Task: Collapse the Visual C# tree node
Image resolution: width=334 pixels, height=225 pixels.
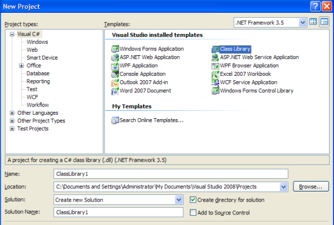Action: pos(12,34)
